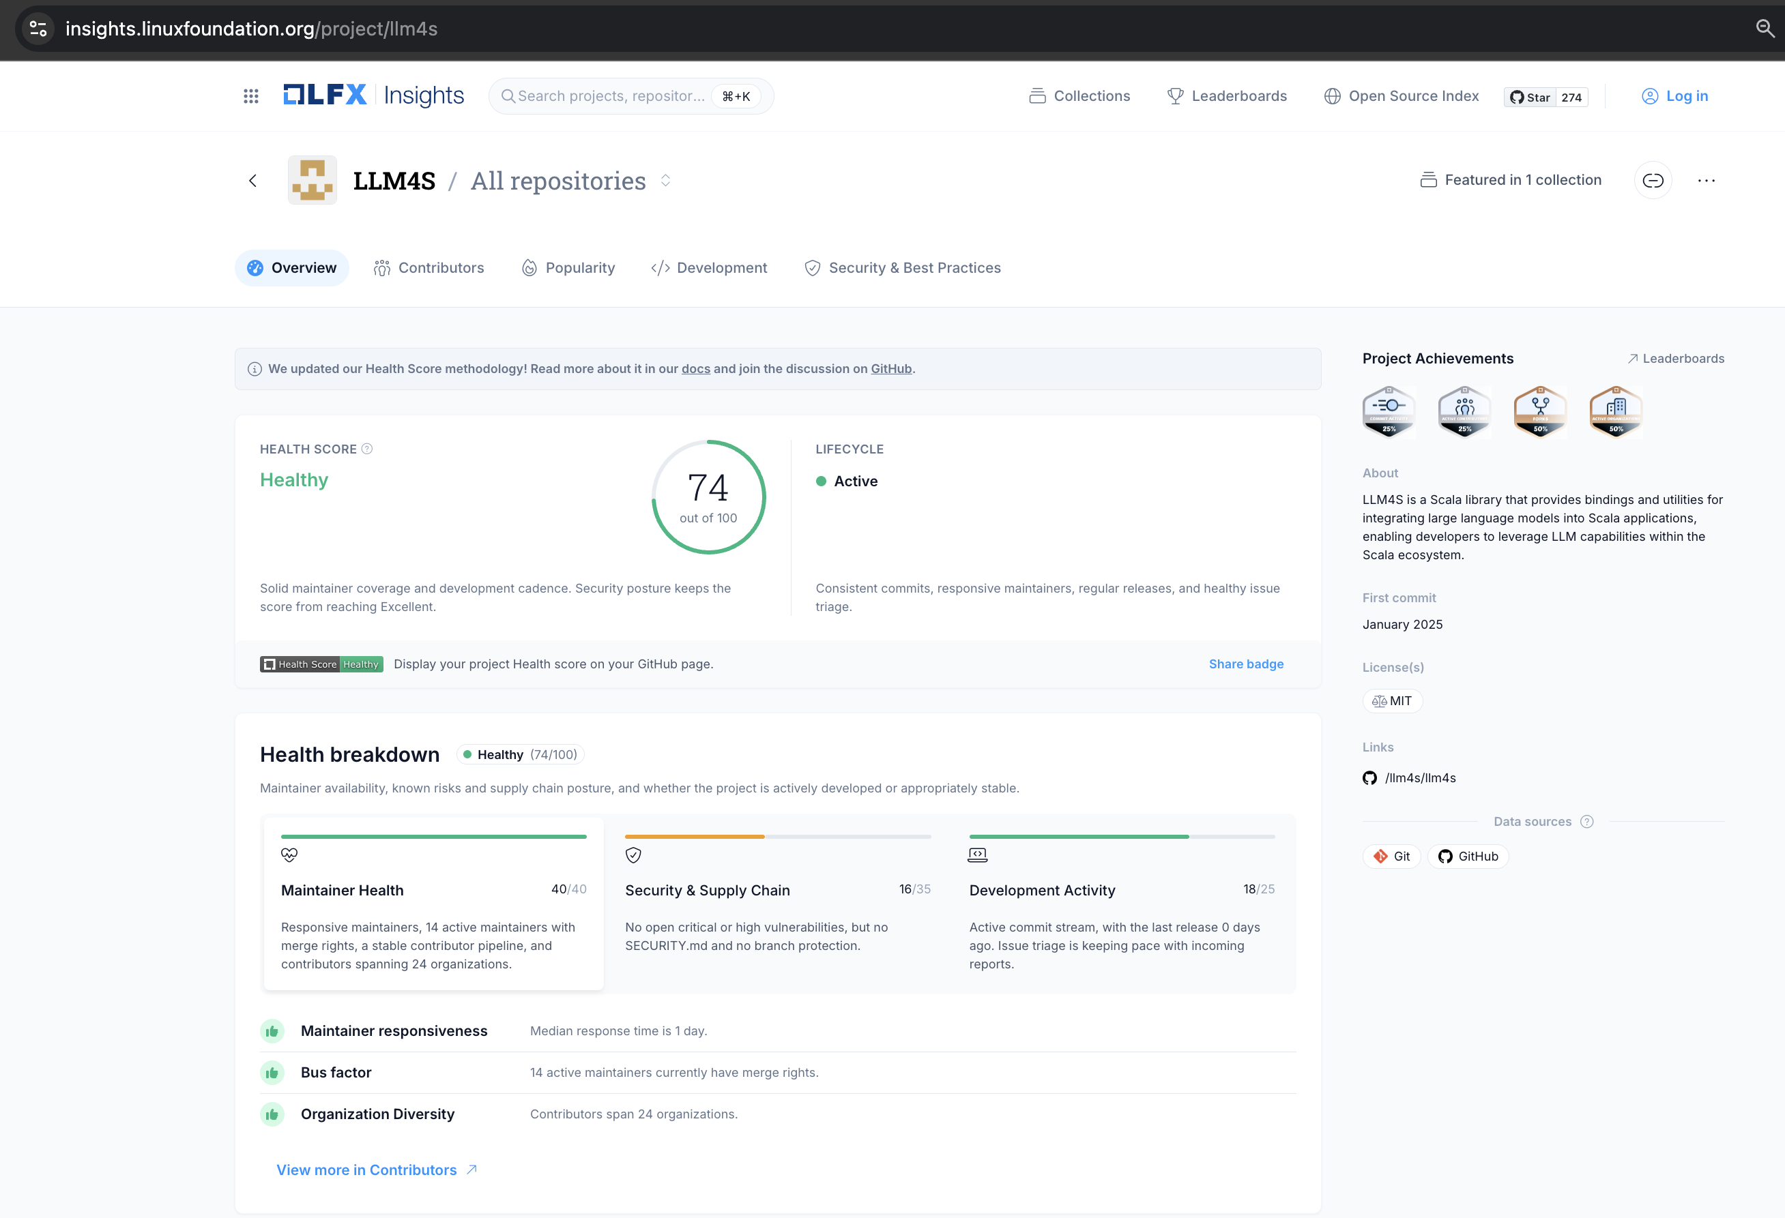
Task: Click the info icon in the methodology banner
Action: [255, 369]
